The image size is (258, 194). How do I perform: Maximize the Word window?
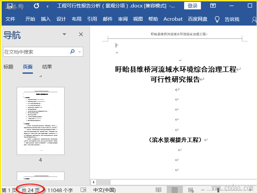tap(250, 6)
